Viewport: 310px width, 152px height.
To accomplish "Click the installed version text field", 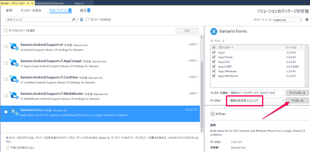I will (x=257, y=93).
